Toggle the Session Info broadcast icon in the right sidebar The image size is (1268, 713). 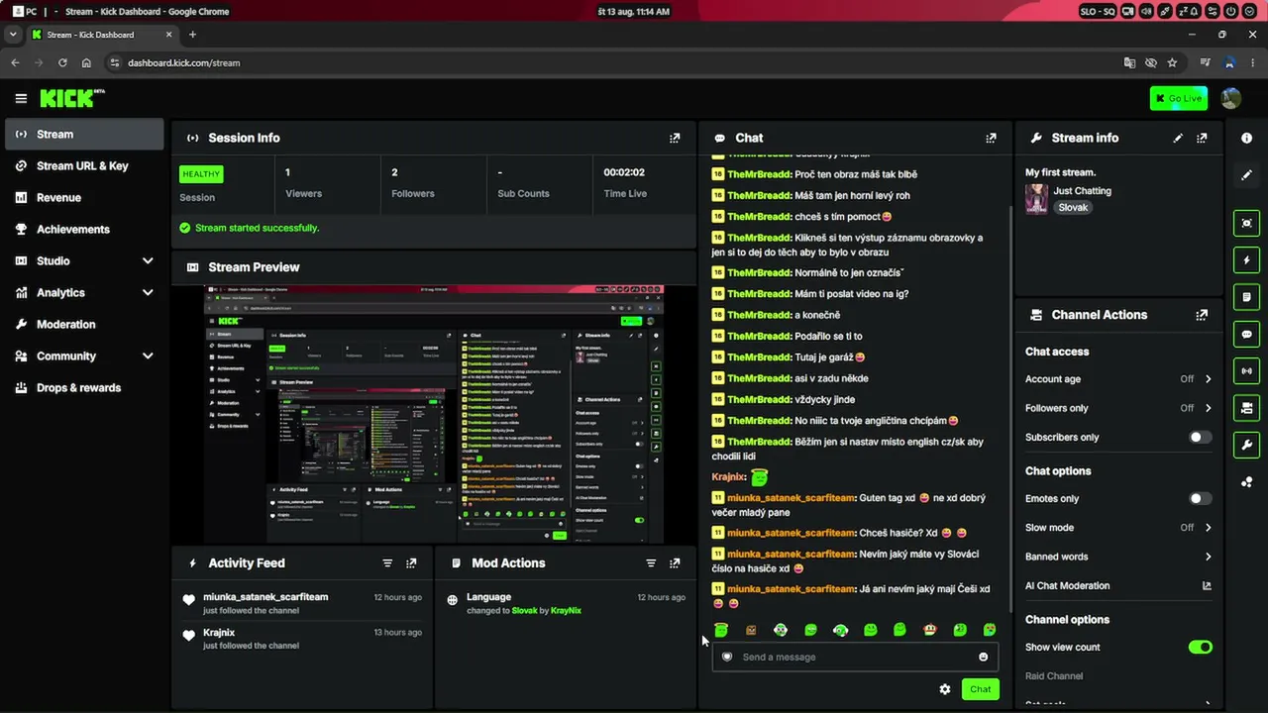[1246, 370]
